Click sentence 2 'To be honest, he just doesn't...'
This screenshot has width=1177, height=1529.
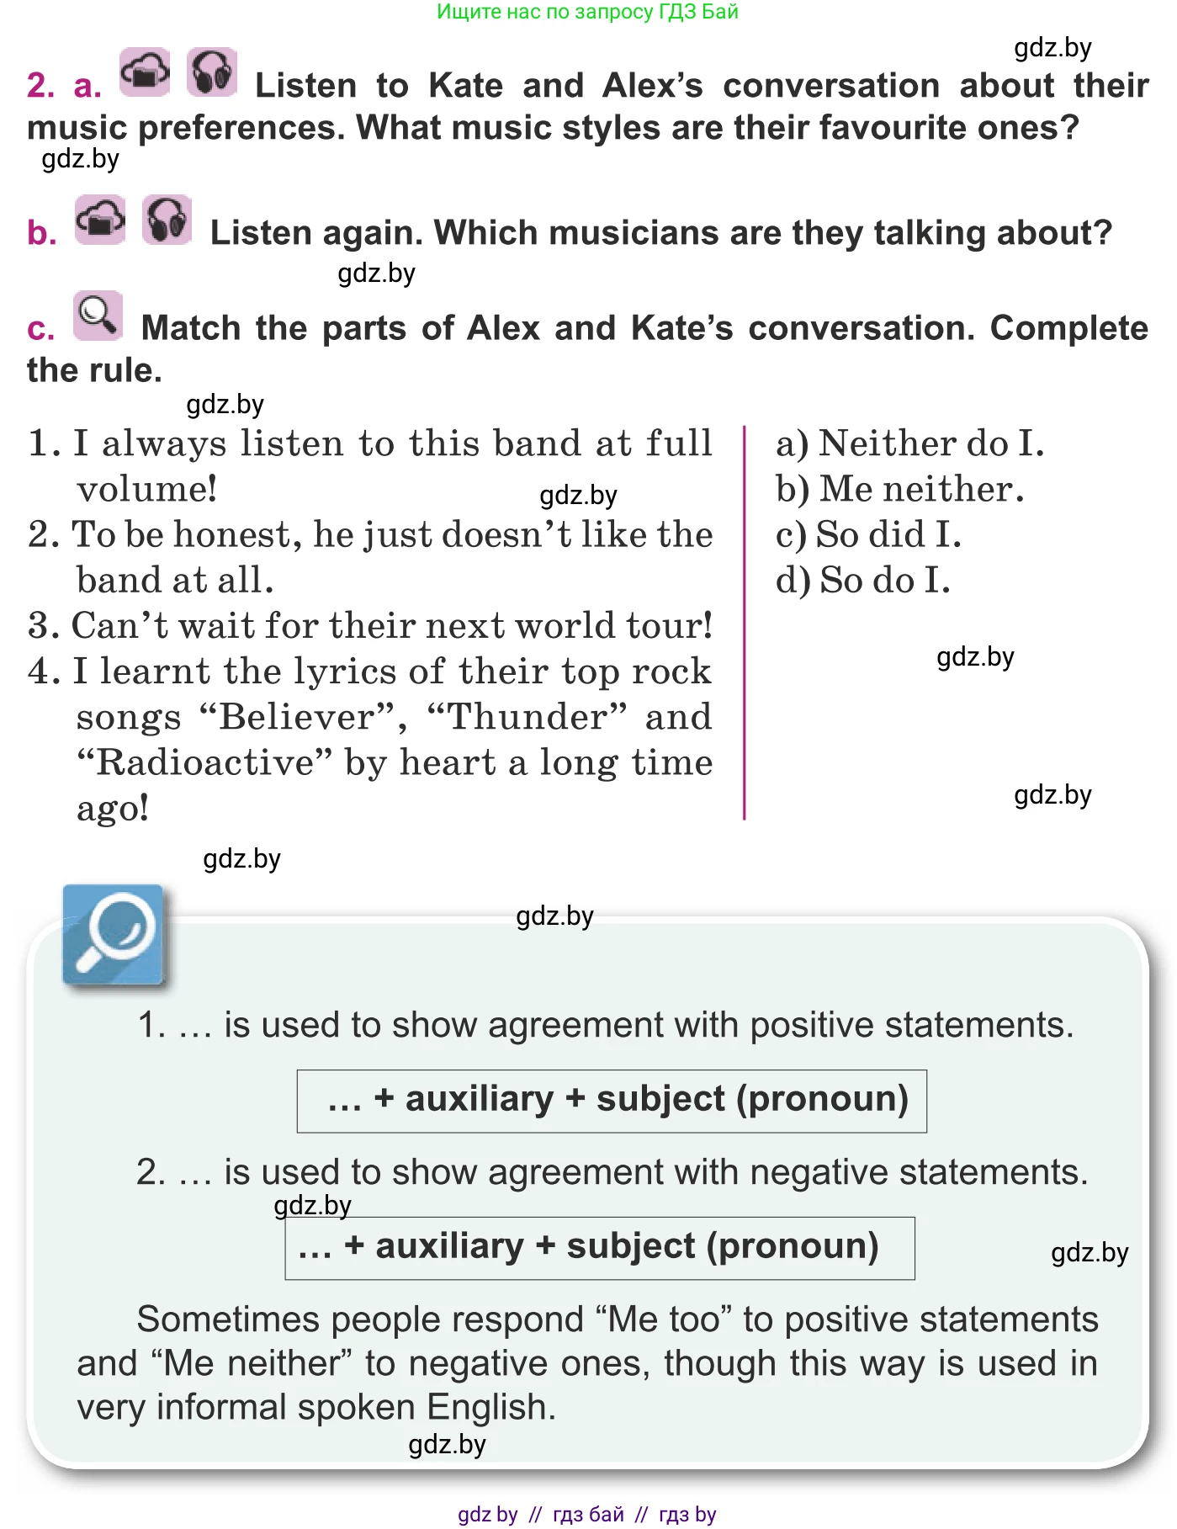[x=370, y=556]
